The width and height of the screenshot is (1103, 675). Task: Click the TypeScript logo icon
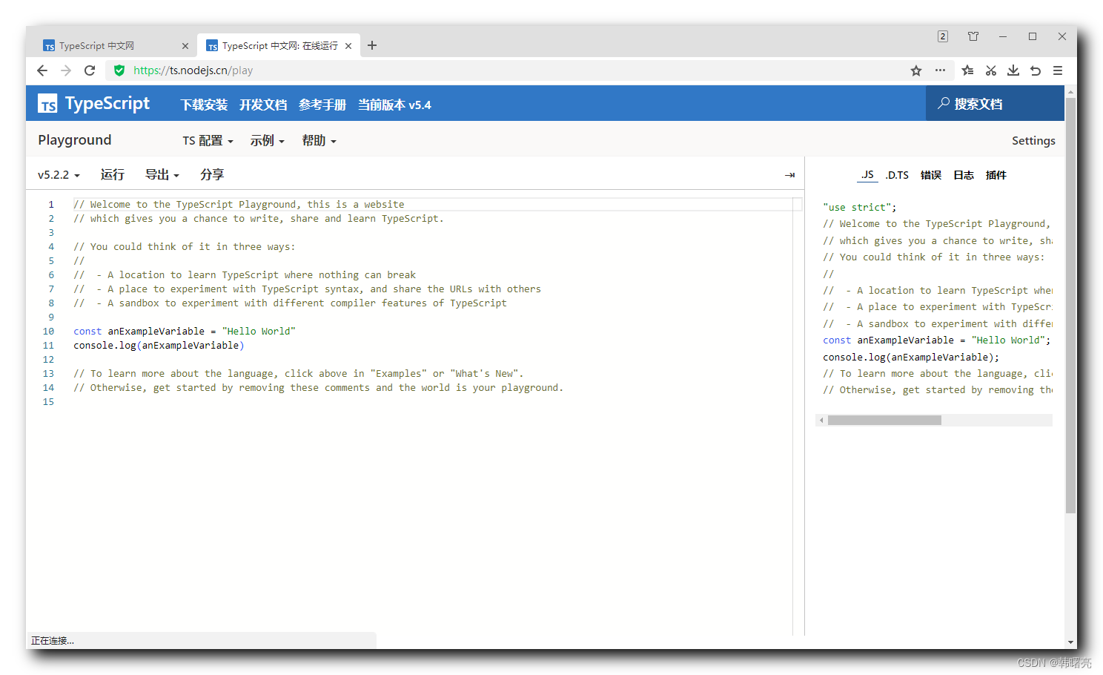click(x=47, y=103)
